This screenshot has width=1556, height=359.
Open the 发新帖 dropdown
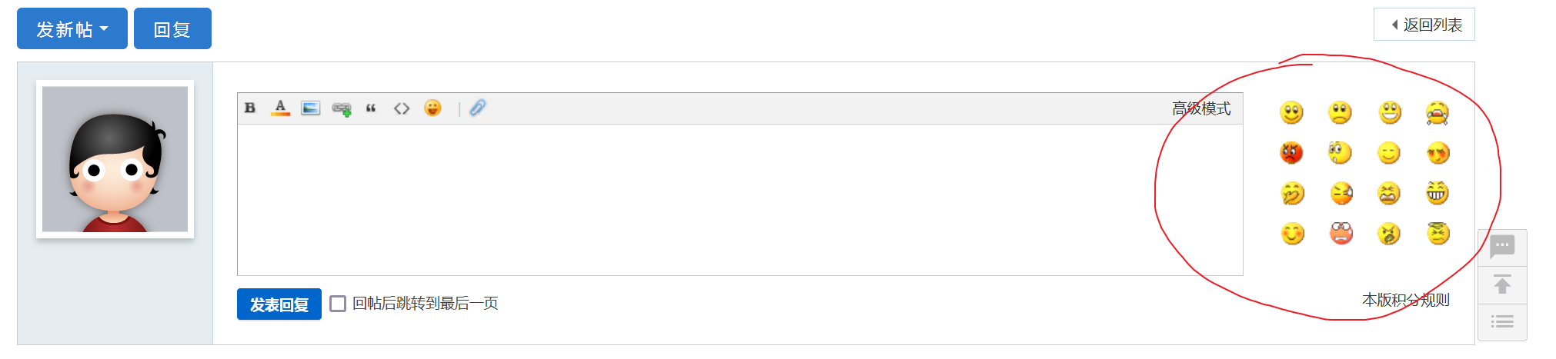tap(72, 29)
